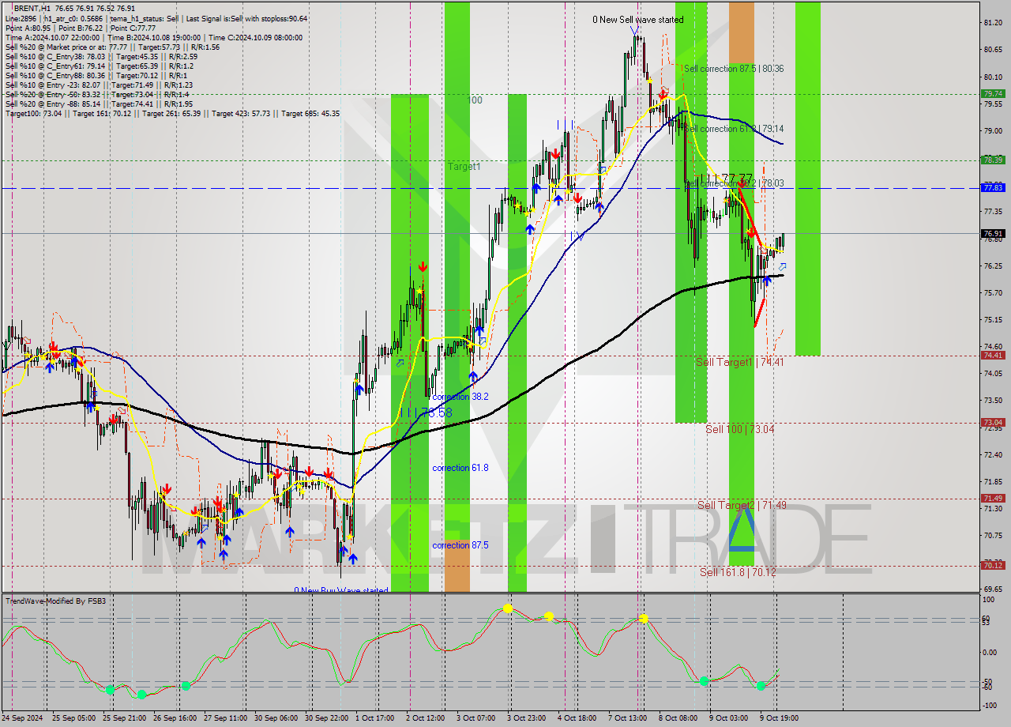Screen dimensions: 1011x727
Task: Click the '8 Oct 08:00' time axis label
Action: click(678, 718)
